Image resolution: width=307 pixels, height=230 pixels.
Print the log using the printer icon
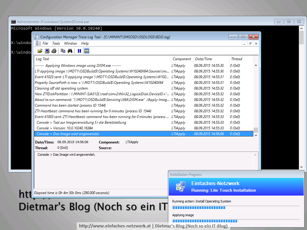click(x=54, y=51)
